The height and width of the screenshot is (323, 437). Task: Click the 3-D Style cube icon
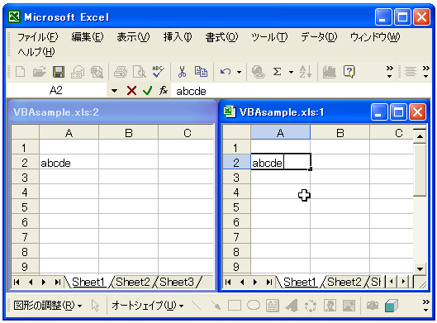392,306
